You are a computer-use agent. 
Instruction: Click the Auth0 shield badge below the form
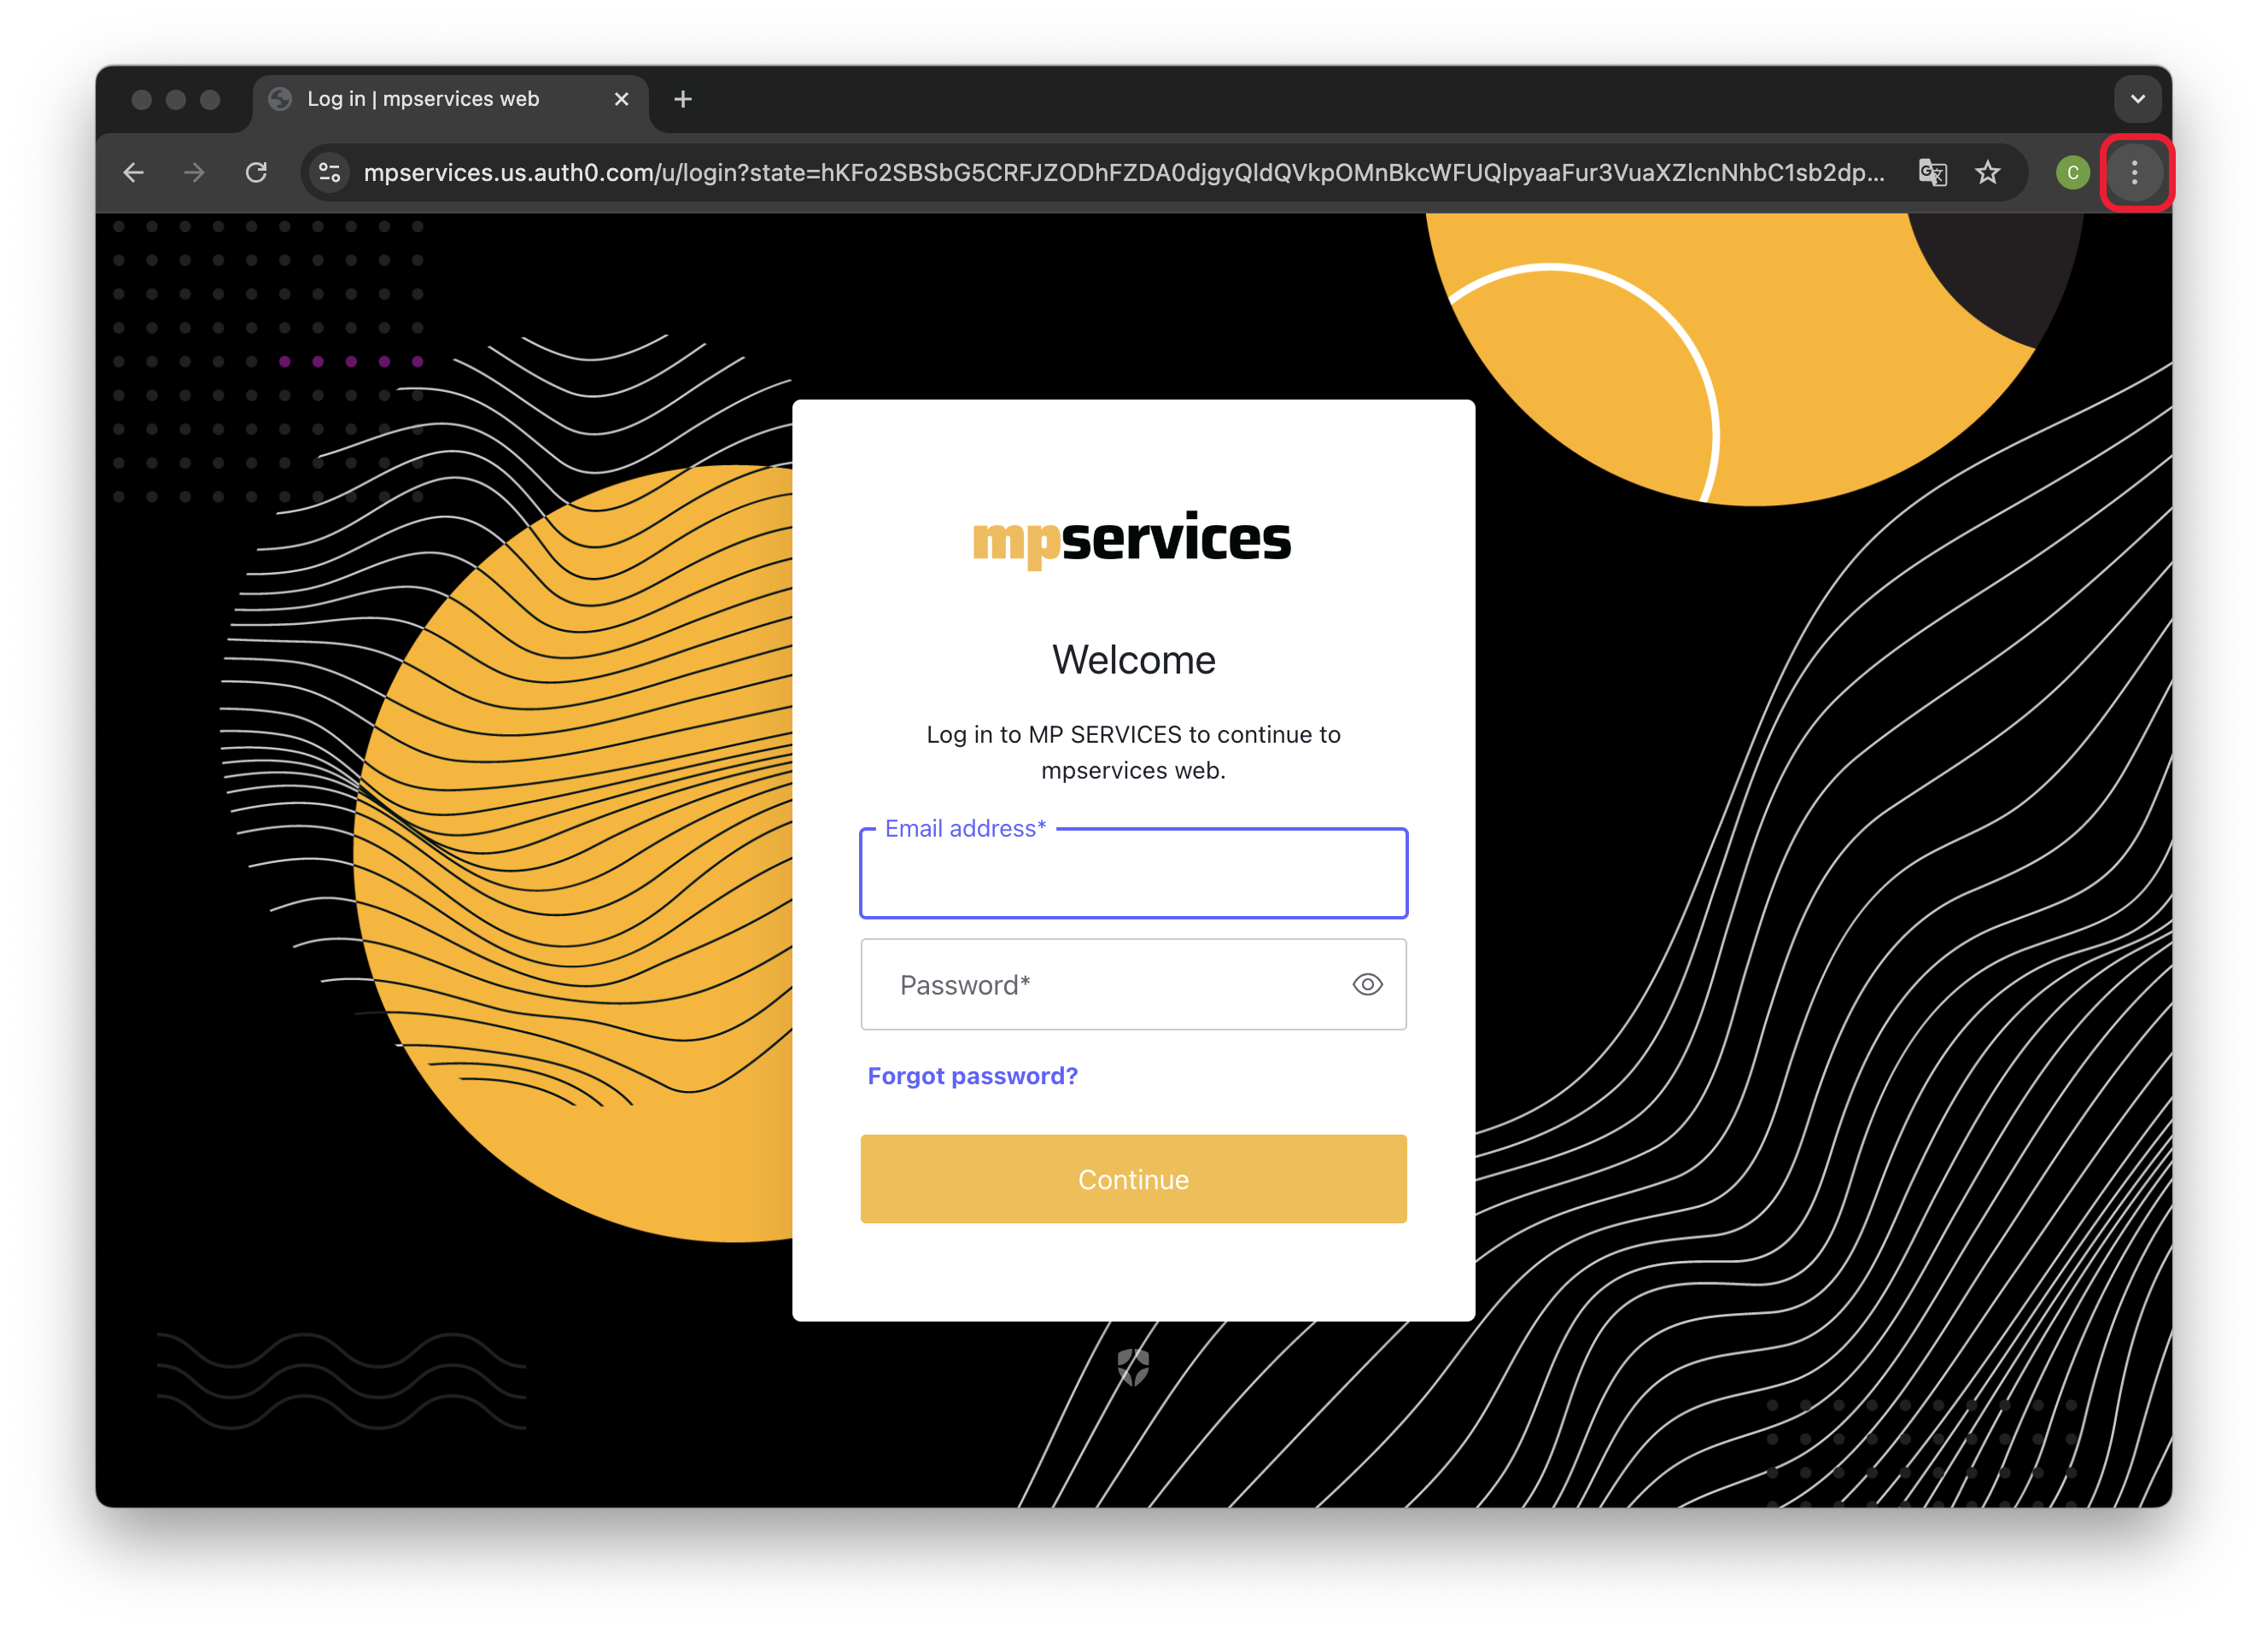point(1133,1367)
